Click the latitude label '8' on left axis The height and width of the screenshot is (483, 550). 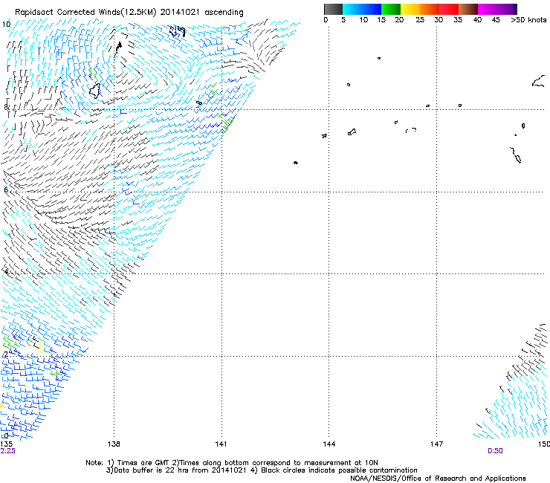[6, 107]
